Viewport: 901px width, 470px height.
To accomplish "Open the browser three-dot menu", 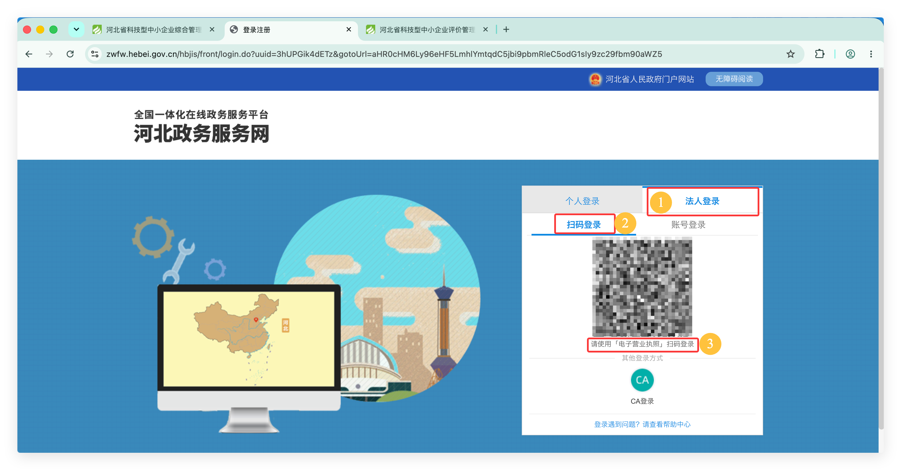I will 871,54.
